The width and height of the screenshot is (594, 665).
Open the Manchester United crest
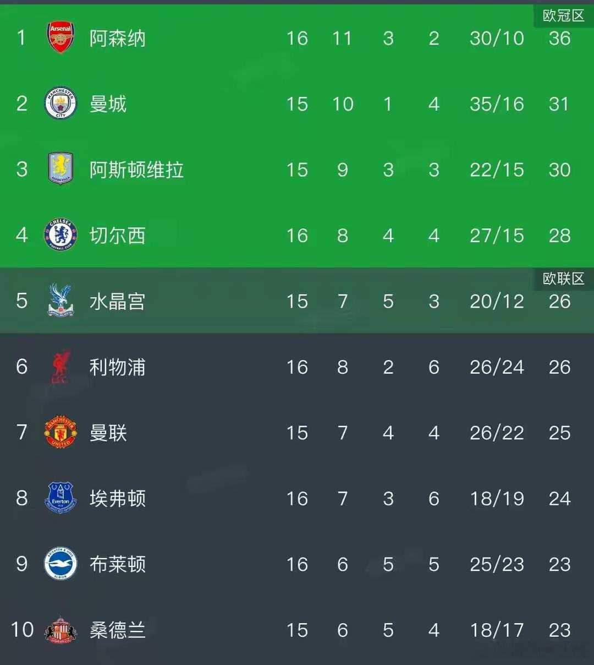click(x=61, y=432)
